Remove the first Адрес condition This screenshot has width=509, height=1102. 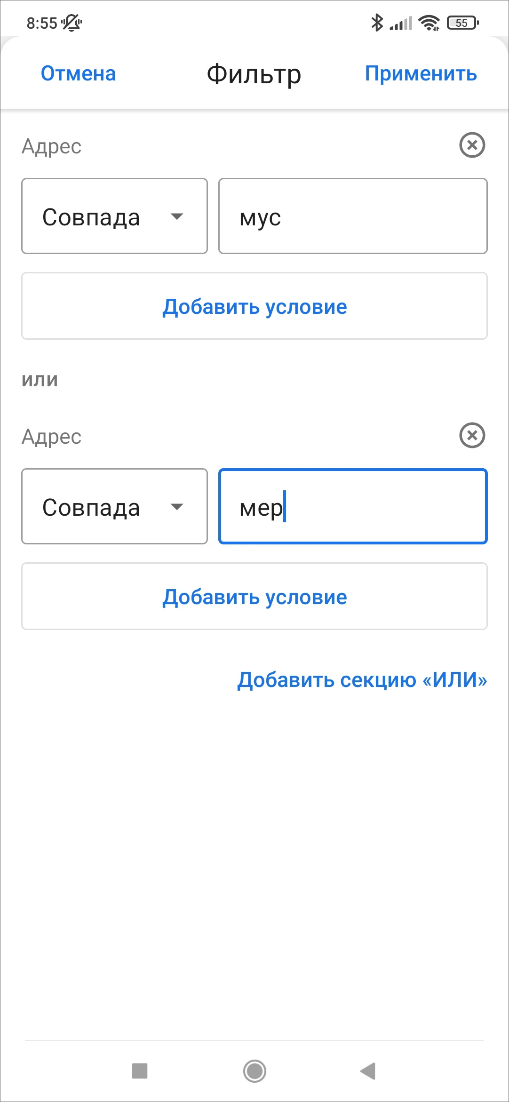[x=472, y=145]
